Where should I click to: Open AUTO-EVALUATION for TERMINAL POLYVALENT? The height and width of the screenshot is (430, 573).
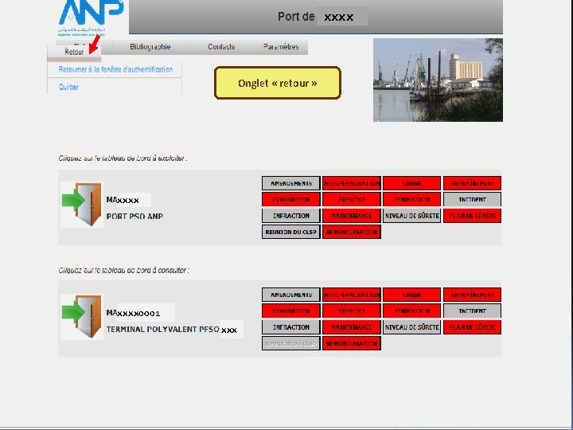[352, 295]
